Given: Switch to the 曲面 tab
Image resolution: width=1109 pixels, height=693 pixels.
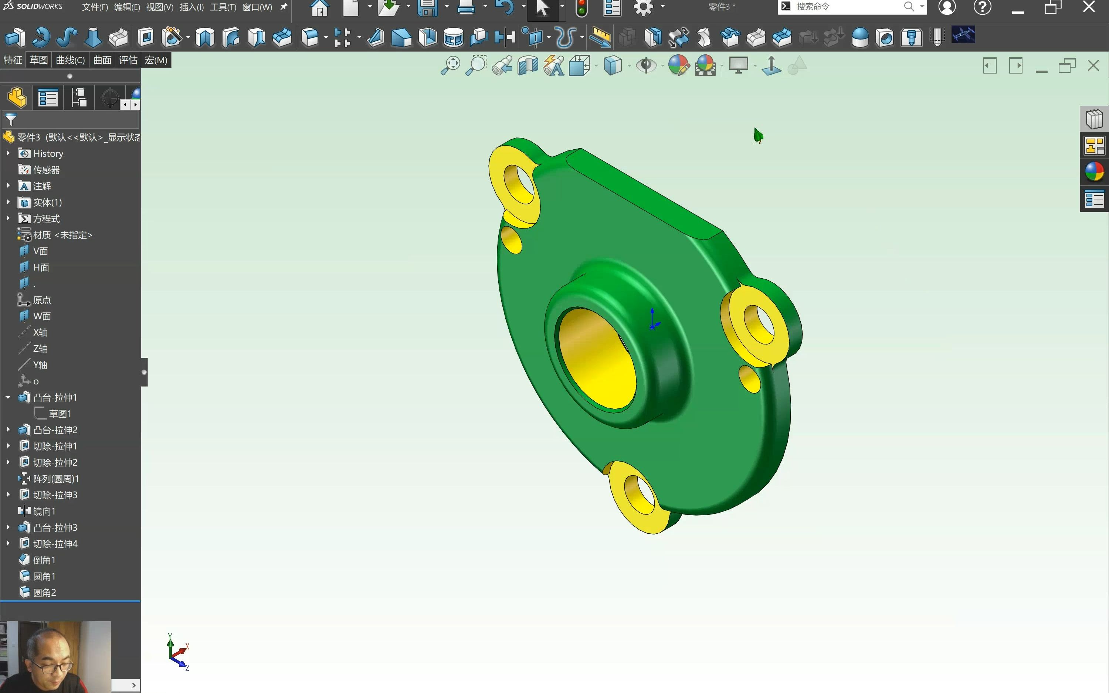Looking at the screenshot, I should click(x=102, y=60).
